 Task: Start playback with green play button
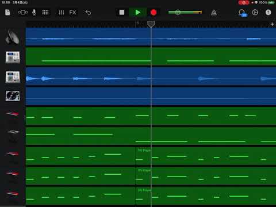[x=137, y=13]
